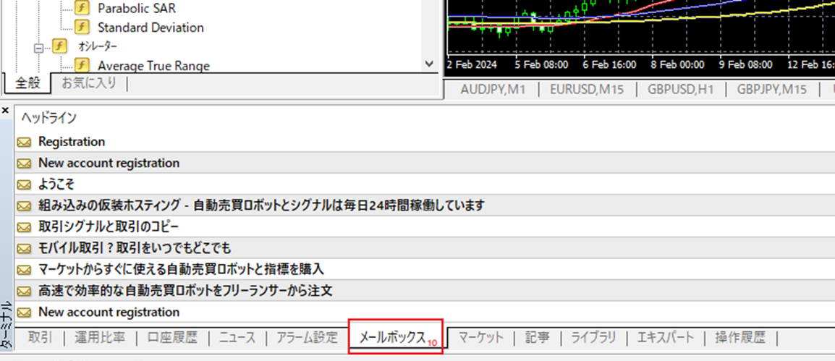The width and height of the screenshot is (835, 361).
Task: Open the 組み込みの仮装ホスティング message
Action: 260,205
